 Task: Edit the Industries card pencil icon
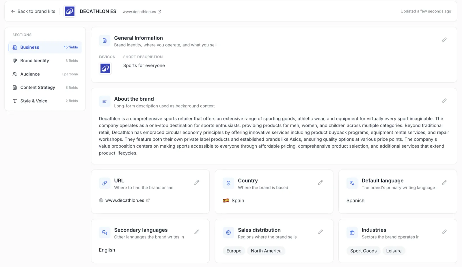tap(444, 232)
